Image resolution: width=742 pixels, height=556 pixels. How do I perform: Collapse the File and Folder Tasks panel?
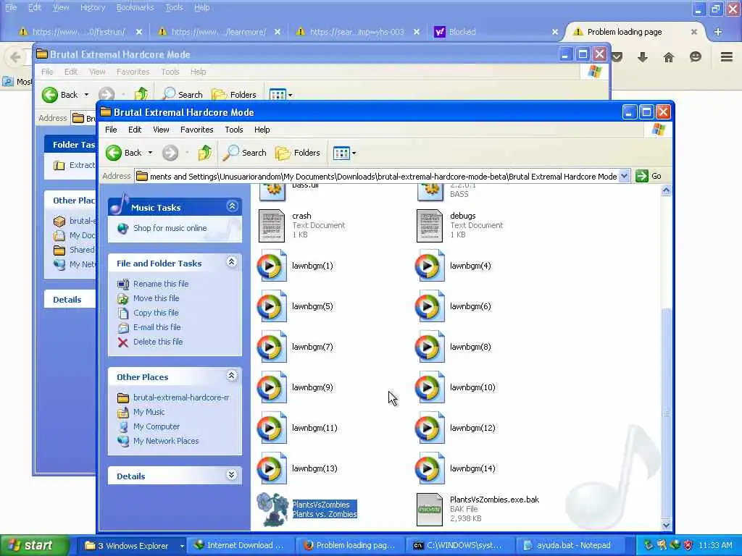pyautogui.click(x=231, y=262)
